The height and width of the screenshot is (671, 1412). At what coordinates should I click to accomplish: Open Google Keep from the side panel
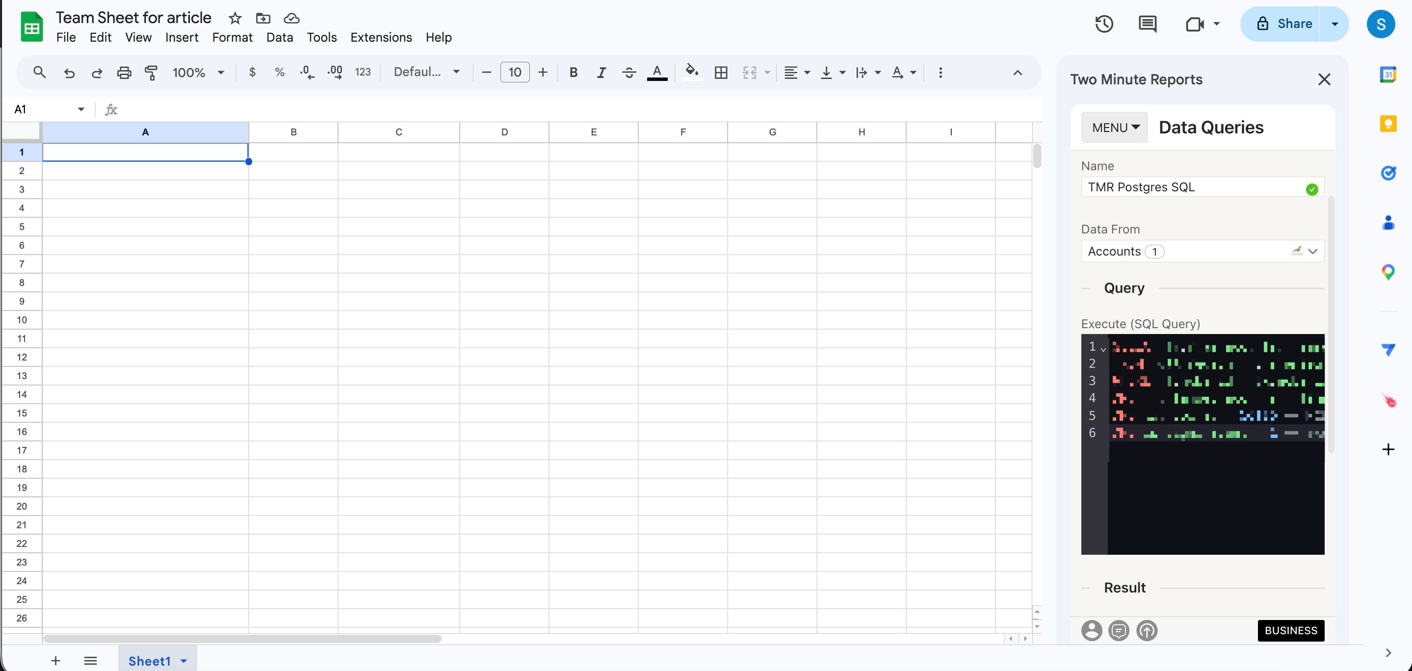pos(1388,123)
